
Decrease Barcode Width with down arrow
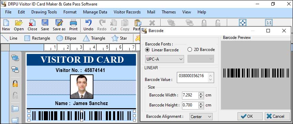201,97
